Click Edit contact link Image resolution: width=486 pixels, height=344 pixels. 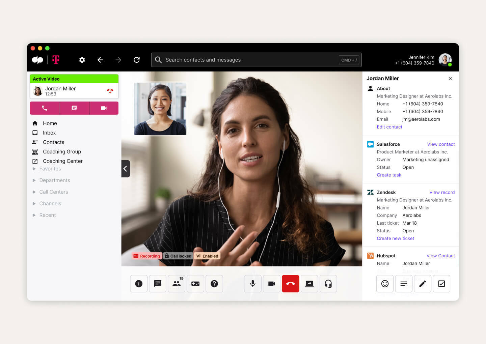pyautogui.click(x=389, y=127)
